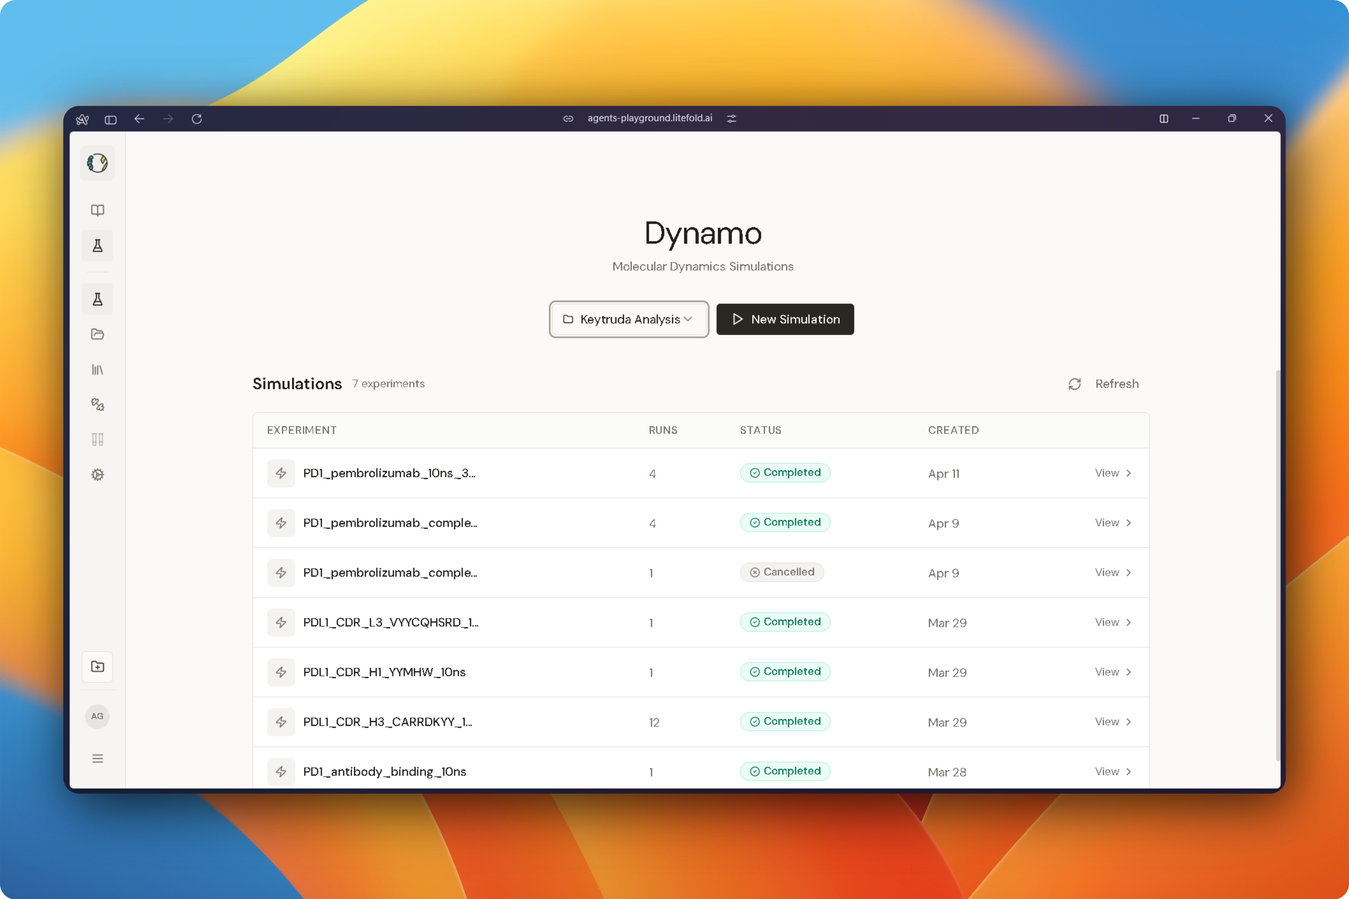1349x899 pixels.
Task: Click the lightning icon for PD1_pembrolizumab_10ns_3 row
Action: tap(281, 473)
